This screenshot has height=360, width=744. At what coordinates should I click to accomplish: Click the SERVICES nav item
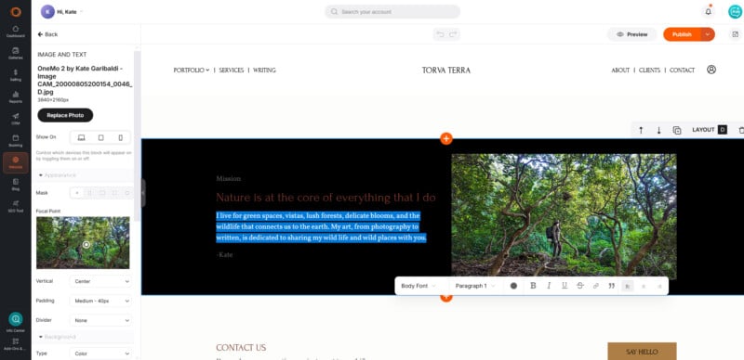[232, 71]
